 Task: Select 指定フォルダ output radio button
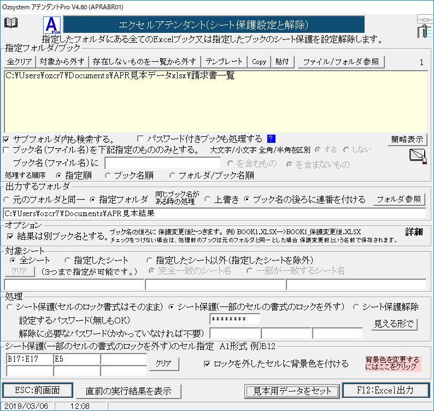click(x=93, y=200)
